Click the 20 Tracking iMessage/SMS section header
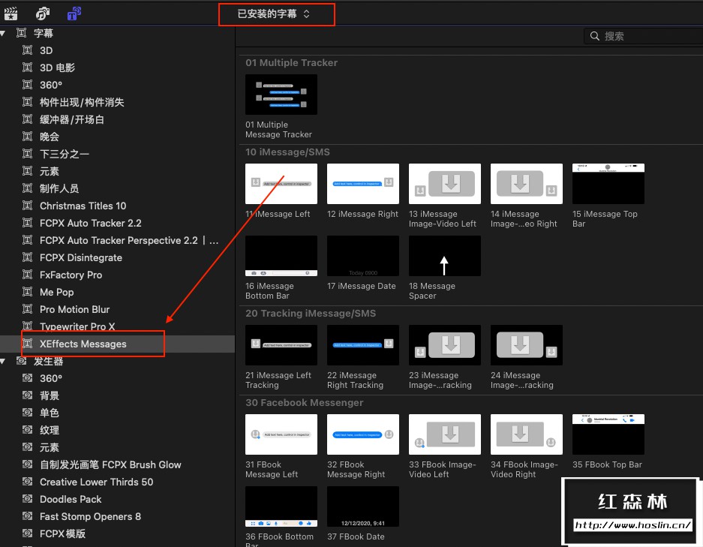This screenshot has height=547, width=703. pos(311,314)
